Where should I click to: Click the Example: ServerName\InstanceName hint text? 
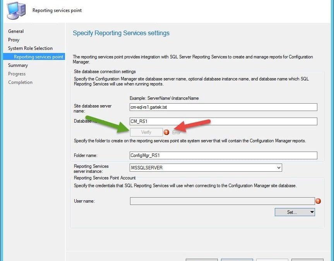(x=164, y=98)
